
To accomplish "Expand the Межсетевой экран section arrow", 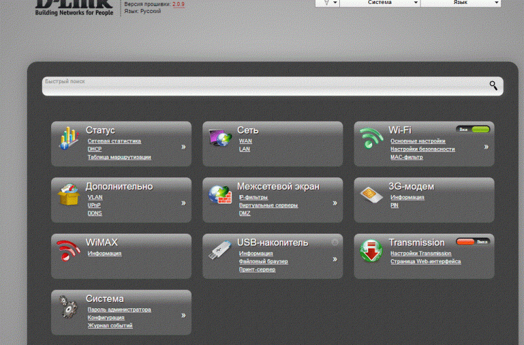I will [x=335, y=203].
